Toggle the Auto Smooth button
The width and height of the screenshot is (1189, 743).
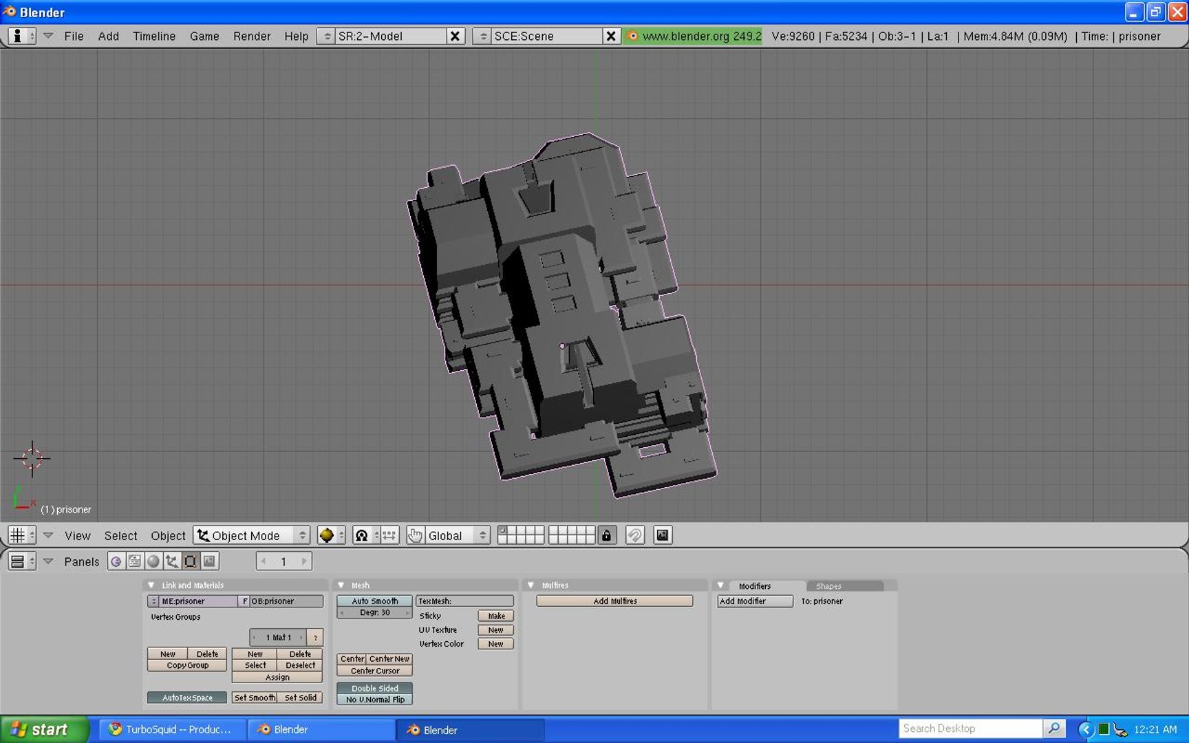375,601
